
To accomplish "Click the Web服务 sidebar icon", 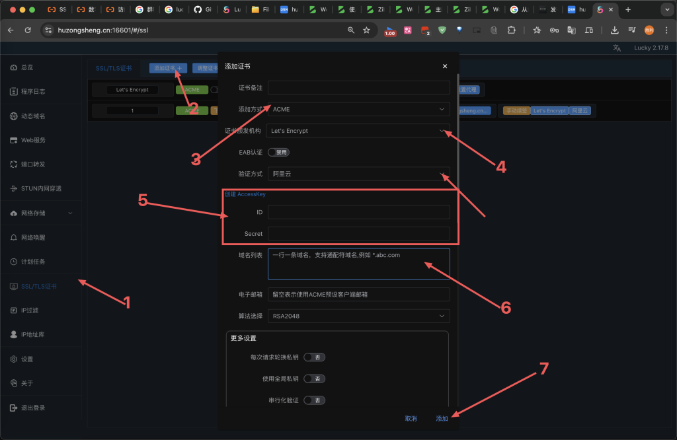I will [x=14, y=140].
